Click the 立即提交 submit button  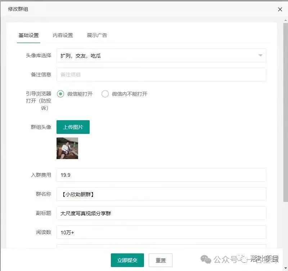tap(127, 260)
